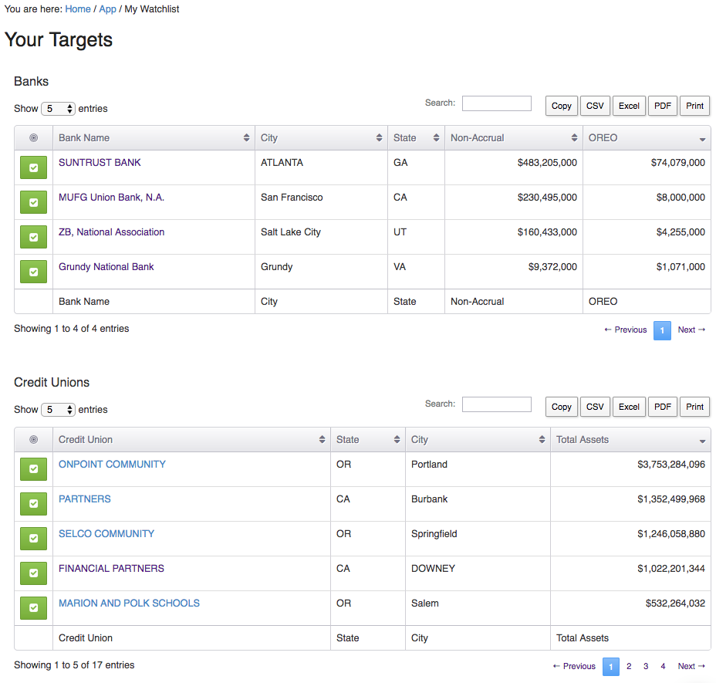Uncheck MUFG Union Bank watchlist checkbox

[33, 202]
